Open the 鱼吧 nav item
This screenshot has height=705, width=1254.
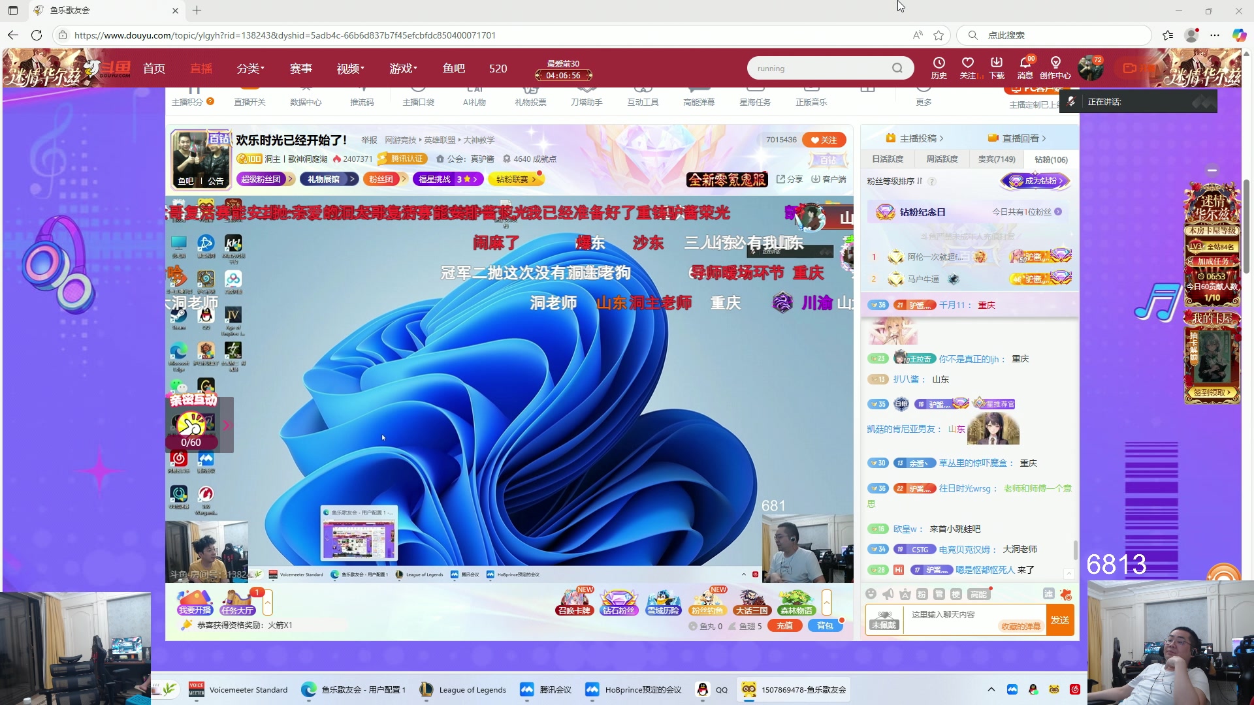(x=453, y=69)
